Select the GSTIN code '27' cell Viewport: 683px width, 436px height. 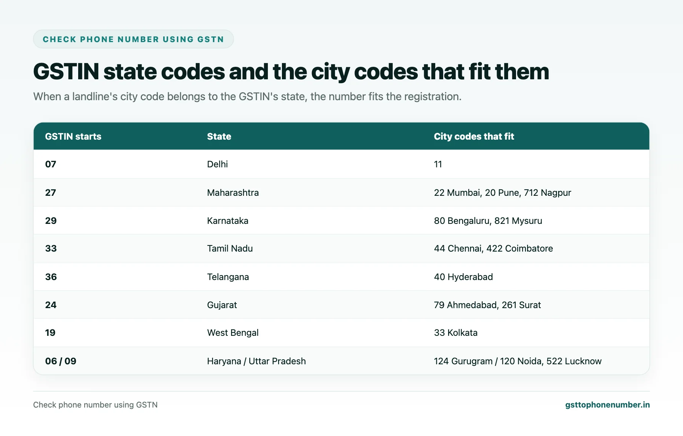tap(50, 192)
